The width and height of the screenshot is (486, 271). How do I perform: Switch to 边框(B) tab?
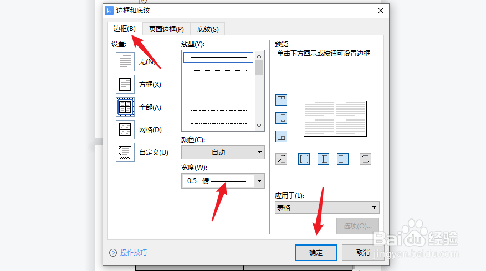tap(125, 29)
